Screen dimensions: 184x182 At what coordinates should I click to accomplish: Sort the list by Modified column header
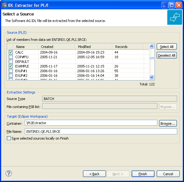pos(94,47)
